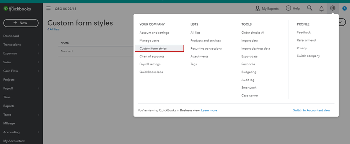Open the notifications bell icon
The image size is (350, 144).
tap(322, 9)
